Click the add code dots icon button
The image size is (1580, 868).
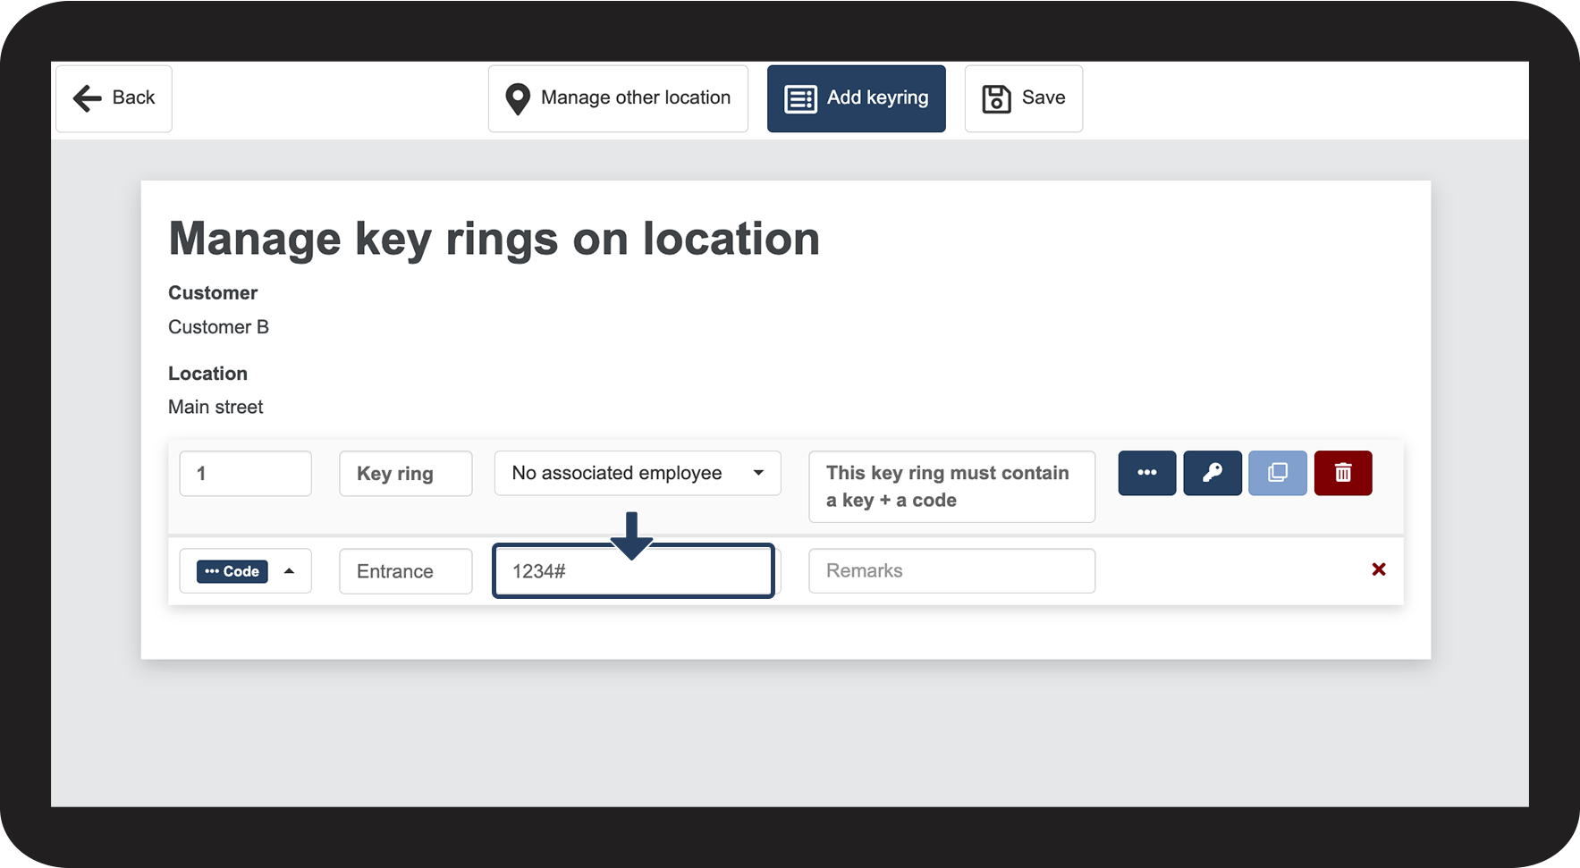point(1146,473)
